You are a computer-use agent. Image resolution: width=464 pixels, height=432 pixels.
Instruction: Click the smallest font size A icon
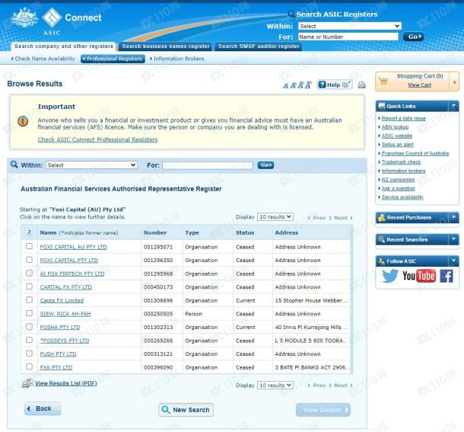[285, 85]
